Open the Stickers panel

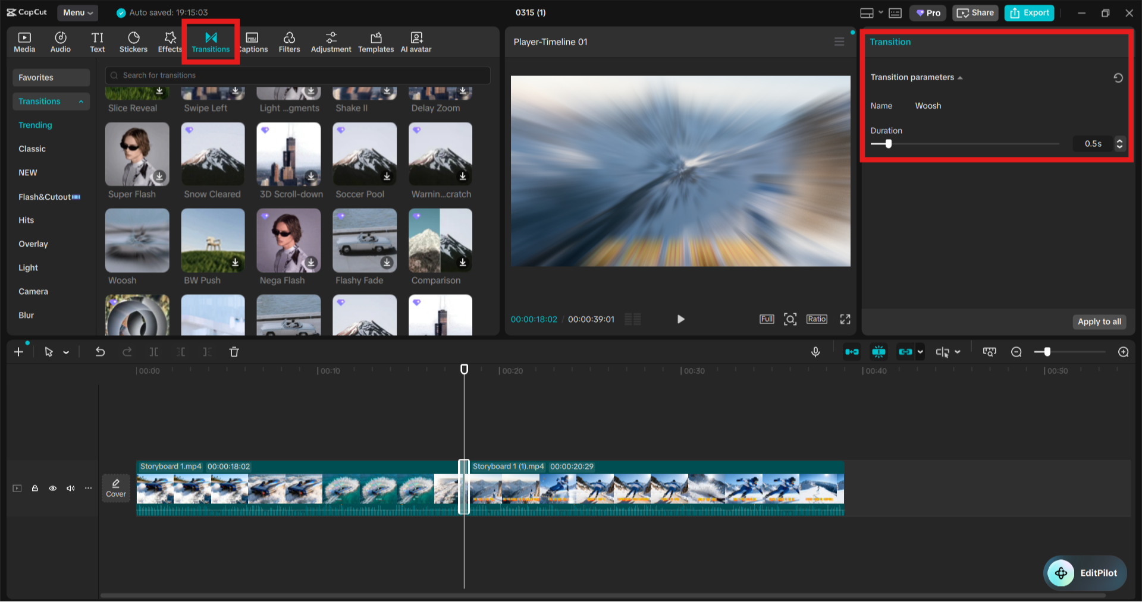pyautogui.click(x=133, y=42)
